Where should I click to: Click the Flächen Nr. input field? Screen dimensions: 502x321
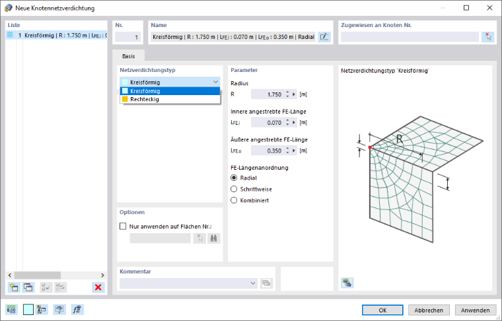click(160, 238)
